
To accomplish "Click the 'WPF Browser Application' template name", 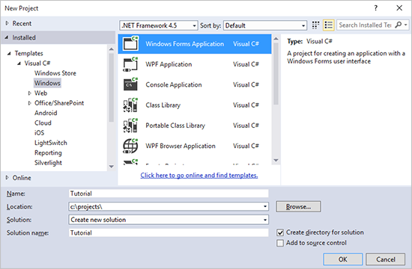I will point(181,146).
